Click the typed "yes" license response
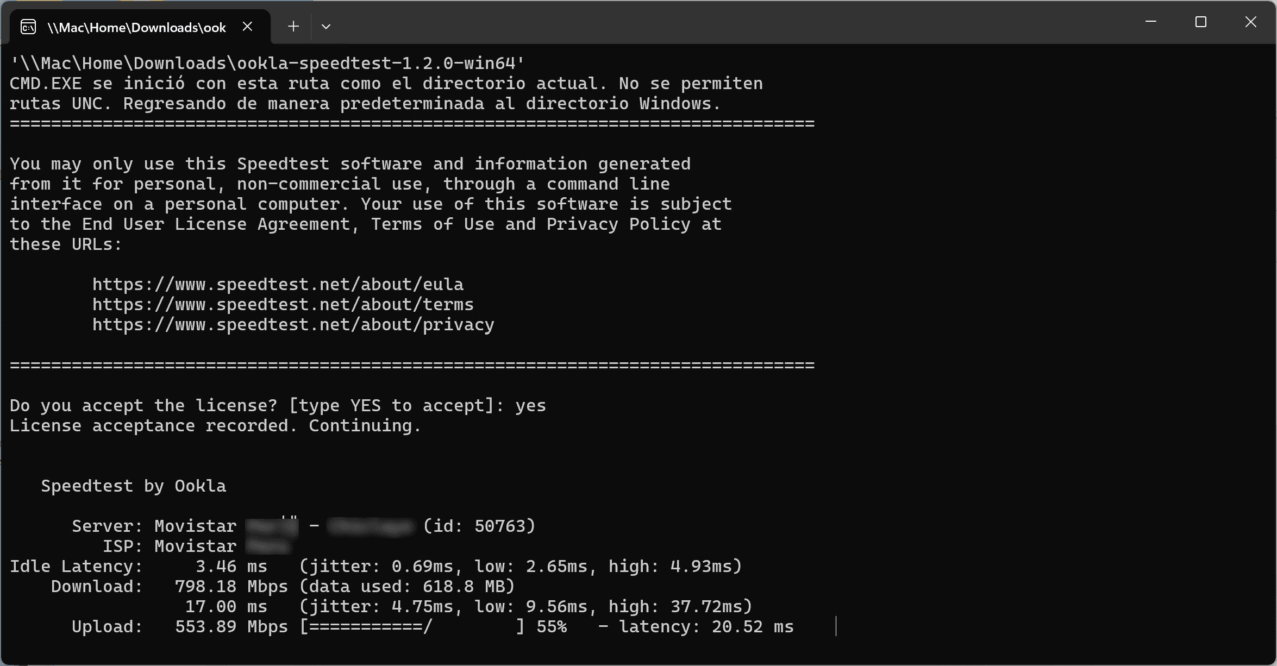The height and width of the screenshot is (666, 1277). pos(530,405)
